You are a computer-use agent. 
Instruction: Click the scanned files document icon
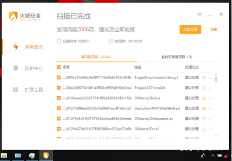[x=59, y=41]
